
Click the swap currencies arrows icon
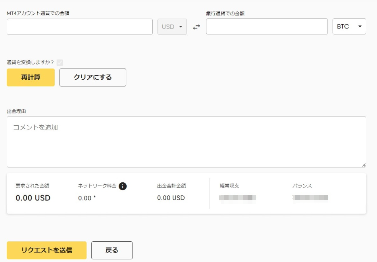click(196, 27)
